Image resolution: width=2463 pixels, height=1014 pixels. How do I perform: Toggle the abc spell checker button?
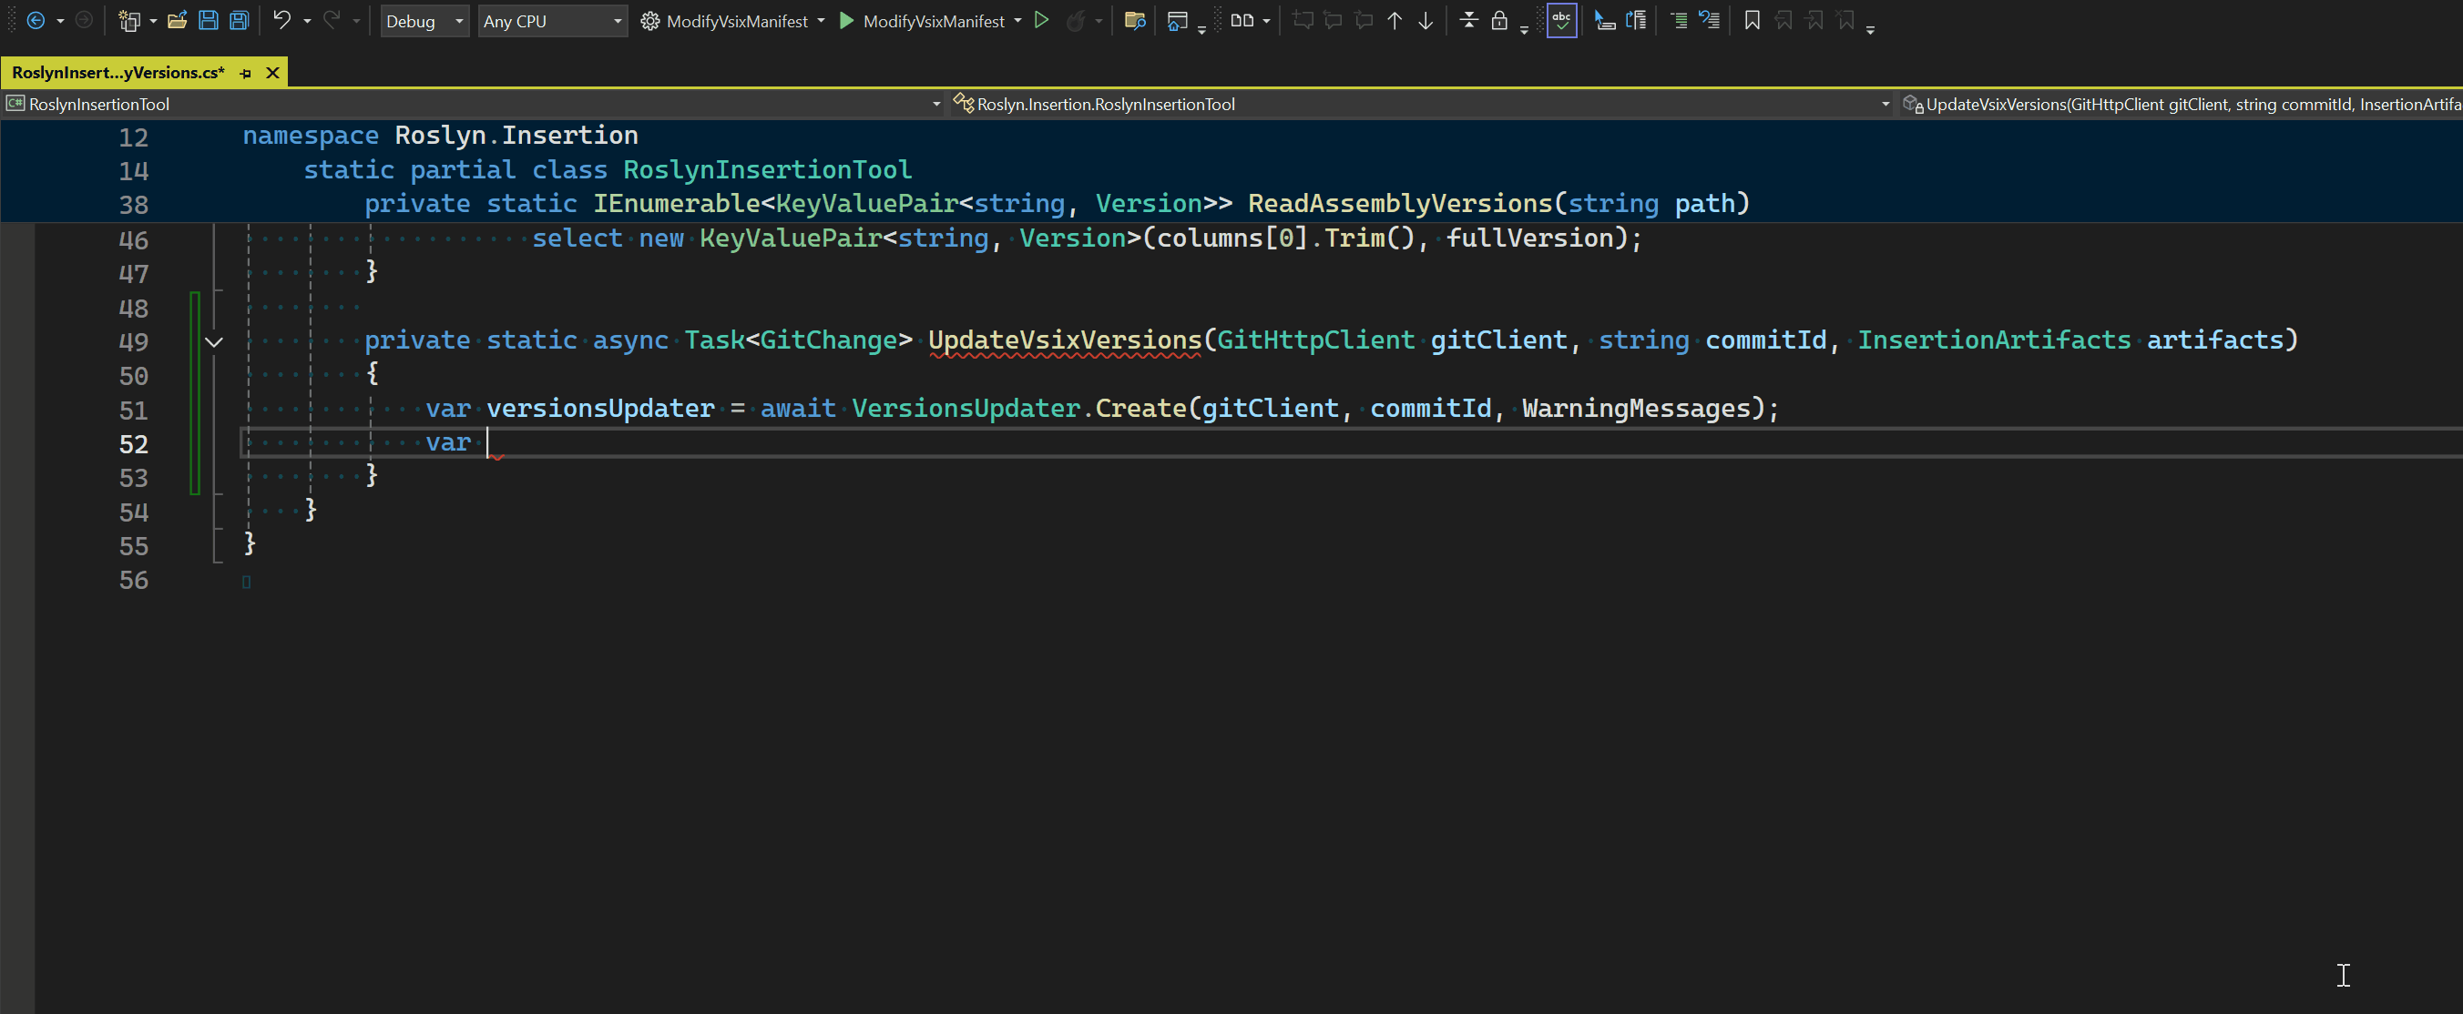[1561, 20]
